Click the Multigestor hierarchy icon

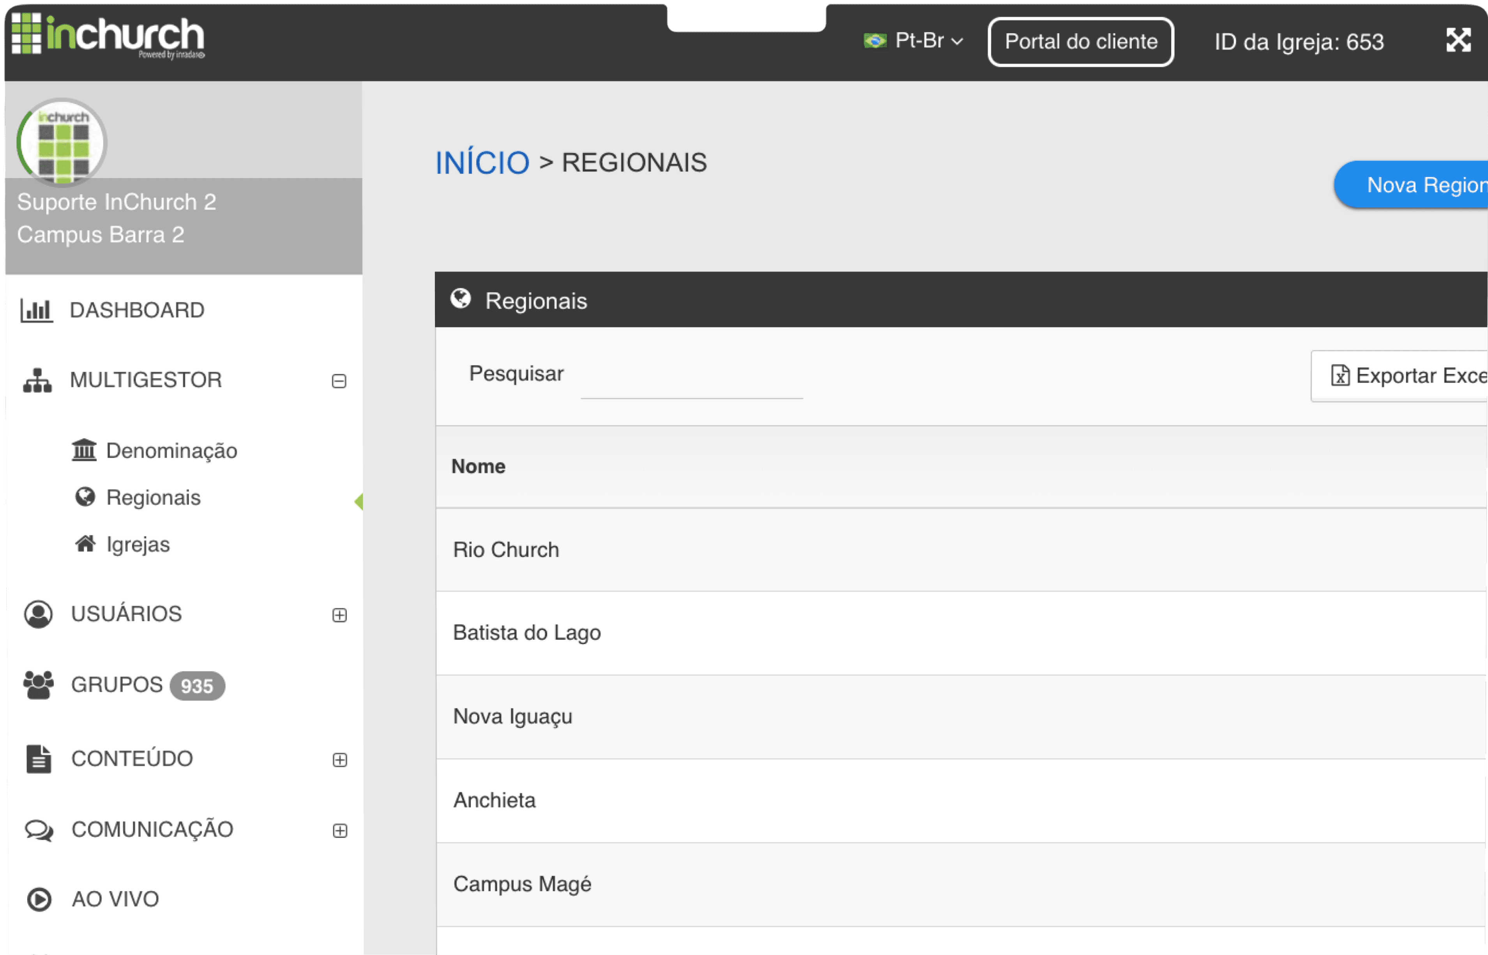coord(37,380)
